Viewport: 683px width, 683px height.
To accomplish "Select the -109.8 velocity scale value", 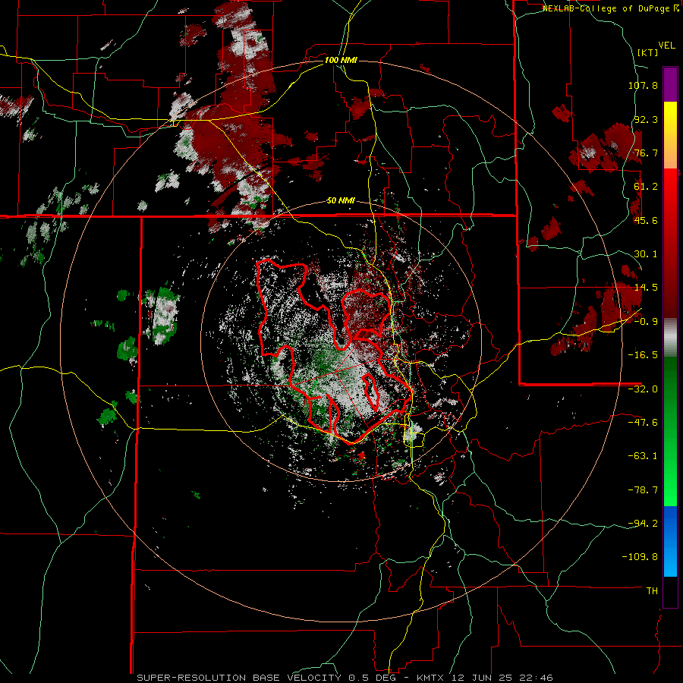I will [x=640, y=557].
